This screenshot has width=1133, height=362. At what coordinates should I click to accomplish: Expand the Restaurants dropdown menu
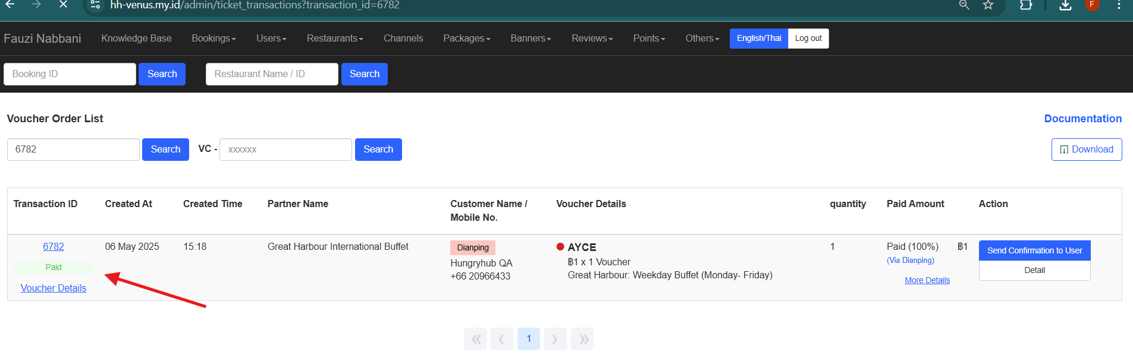coord(334,39)
